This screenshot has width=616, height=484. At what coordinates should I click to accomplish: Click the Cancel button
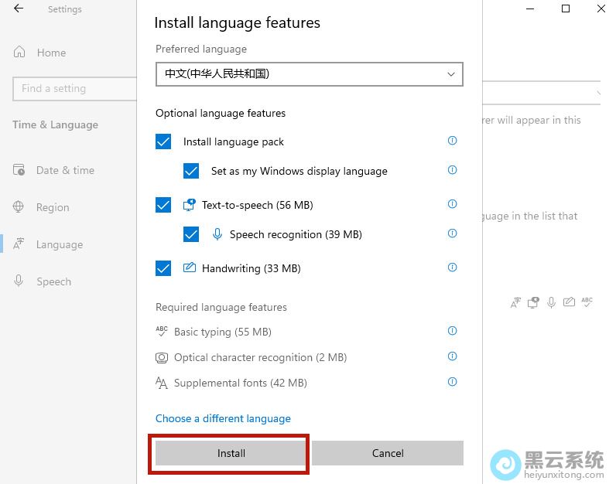(x=388, y=453)
